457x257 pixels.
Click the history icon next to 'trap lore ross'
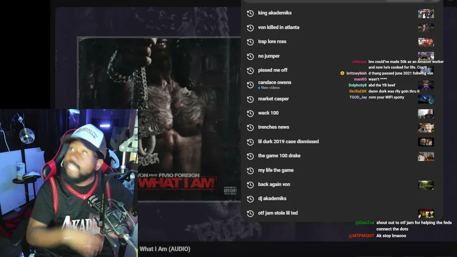point(250,42)
